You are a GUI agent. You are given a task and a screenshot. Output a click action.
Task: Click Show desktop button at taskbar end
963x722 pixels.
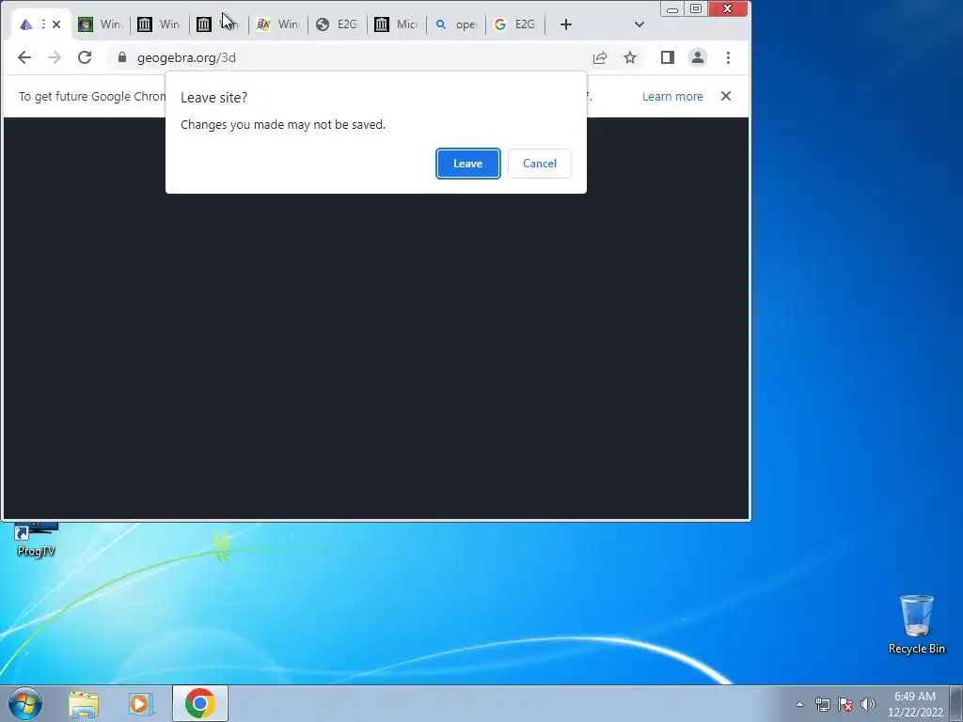[956, 703]
